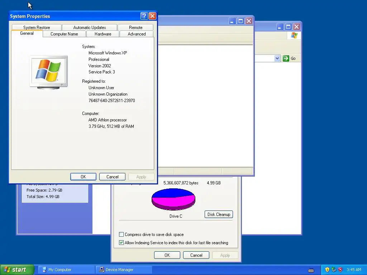Image resolution: width=367 pixels, height=275 pixels.
Task: Click the Total Size: 4.99 GB text
Action: point(43,197)
